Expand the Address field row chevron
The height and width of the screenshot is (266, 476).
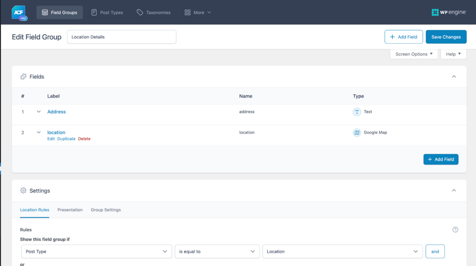(x=39, y=112)
